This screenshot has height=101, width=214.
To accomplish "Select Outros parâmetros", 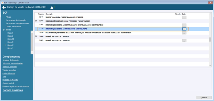I will tap(13, 26).
